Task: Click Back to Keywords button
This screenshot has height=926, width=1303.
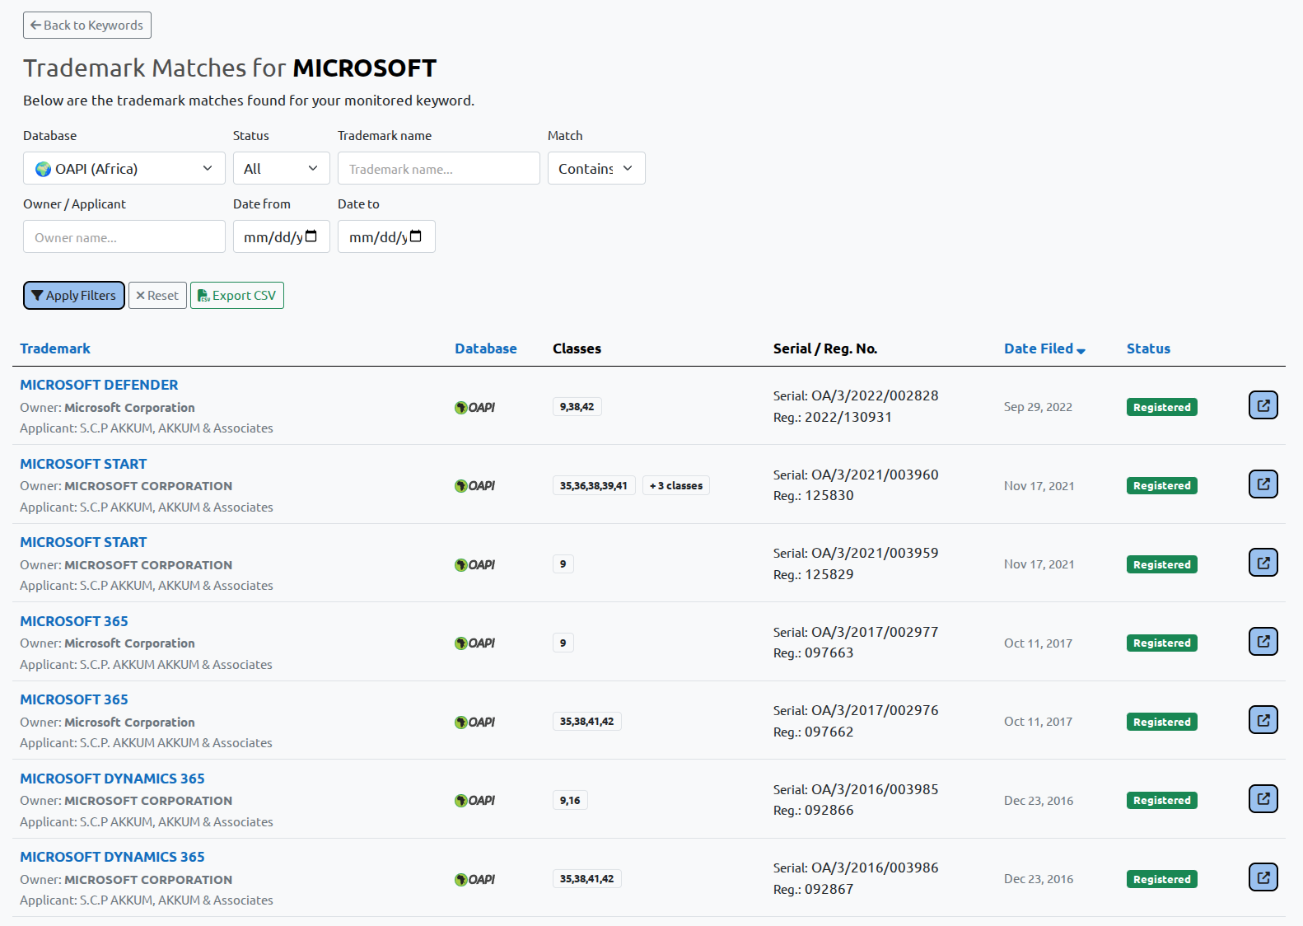Action: tap(87, 25)
